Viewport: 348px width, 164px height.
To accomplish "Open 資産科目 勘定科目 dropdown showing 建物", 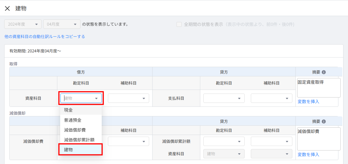I will 81,98.
